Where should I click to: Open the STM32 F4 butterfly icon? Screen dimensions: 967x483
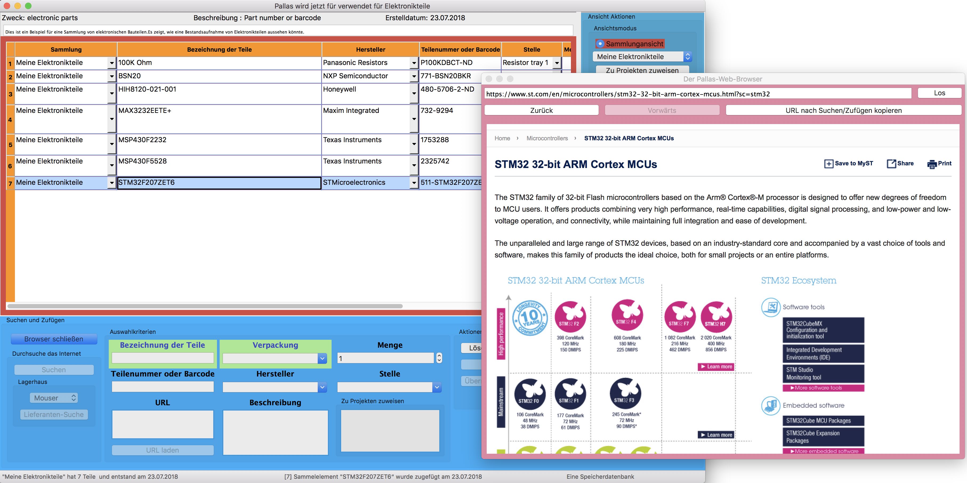[627, 315]
